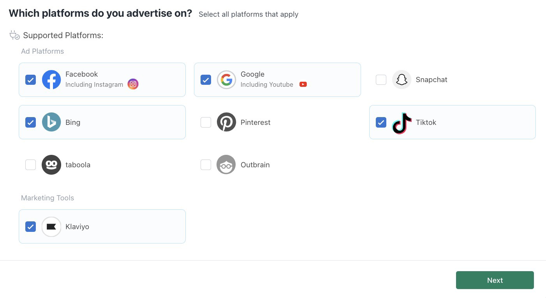Click the Google logo icon
The image size is (546, 298).
226,80
